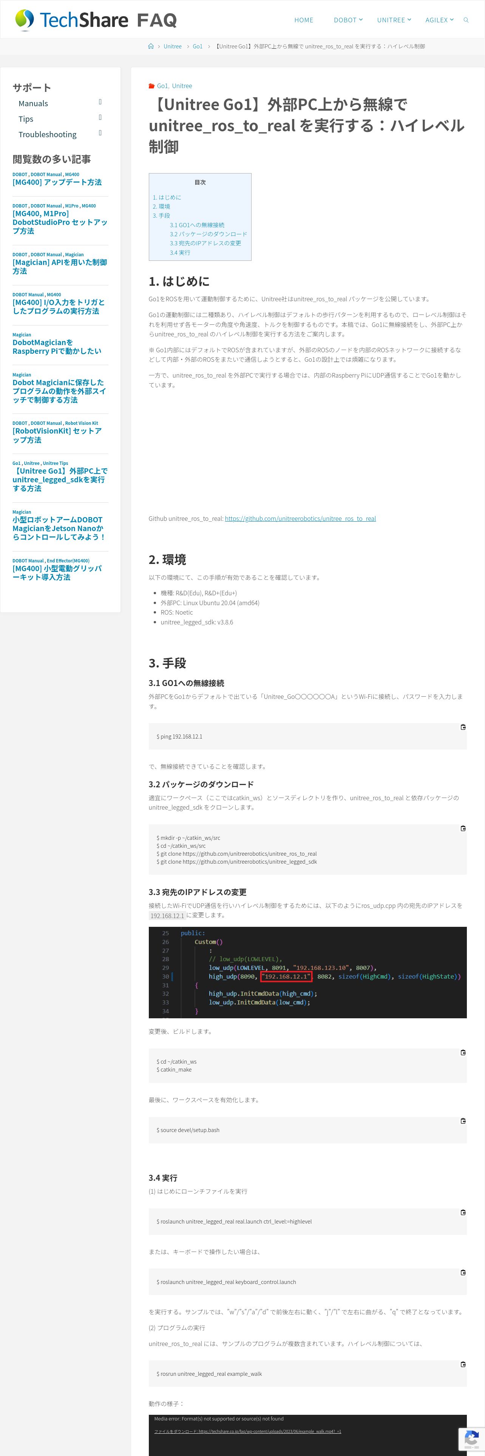This screenshot has height=1456, width=485.
Task: Open [MG400, M1Pro] DobotStudioPro セットアップ方法 article
Action: [60, 222]
